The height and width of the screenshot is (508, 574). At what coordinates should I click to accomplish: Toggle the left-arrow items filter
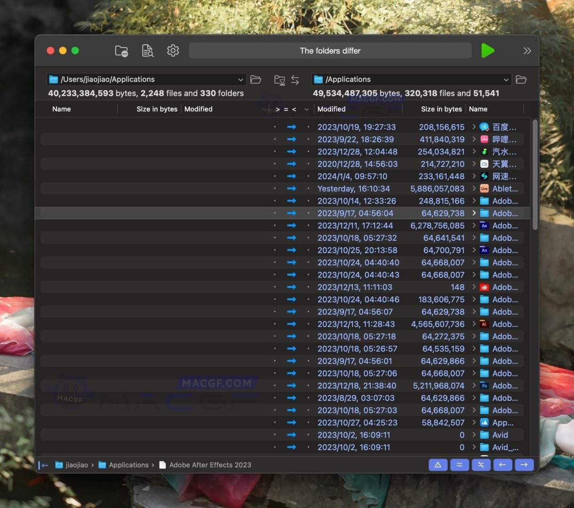pos(502,465)
